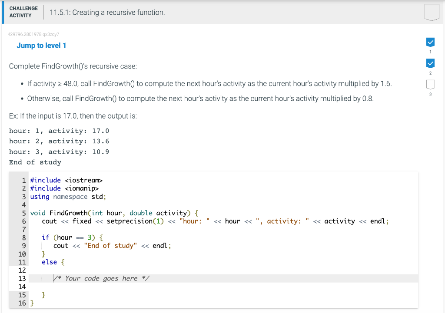Click the 'void FindGrowth' function signature line
445x313 pixels.
[114, 213]
